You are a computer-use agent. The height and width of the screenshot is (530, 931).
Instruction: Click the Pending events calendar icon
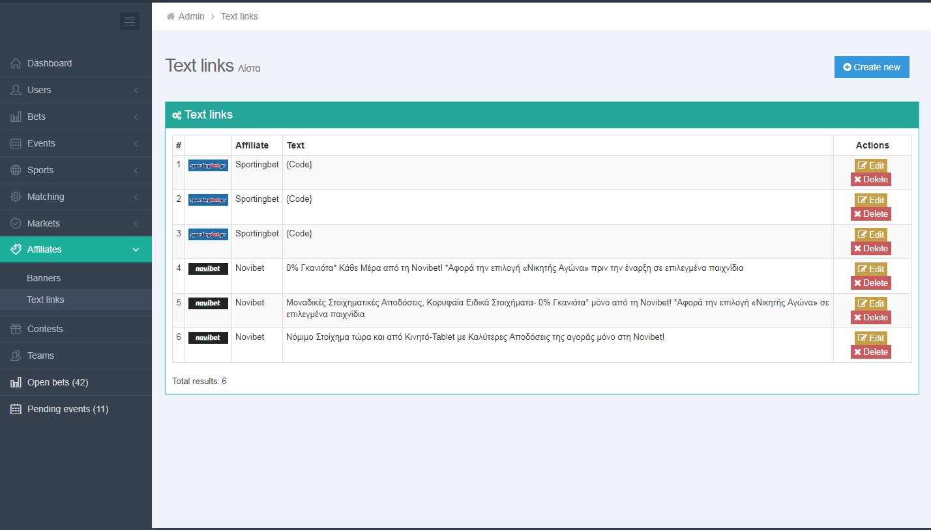point(16,409)
